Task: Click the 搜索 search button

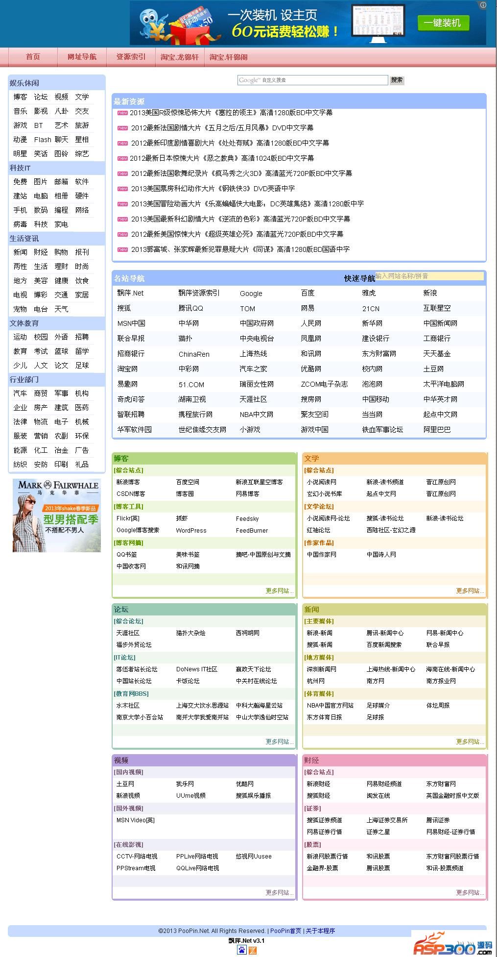Action: point(397,80)
